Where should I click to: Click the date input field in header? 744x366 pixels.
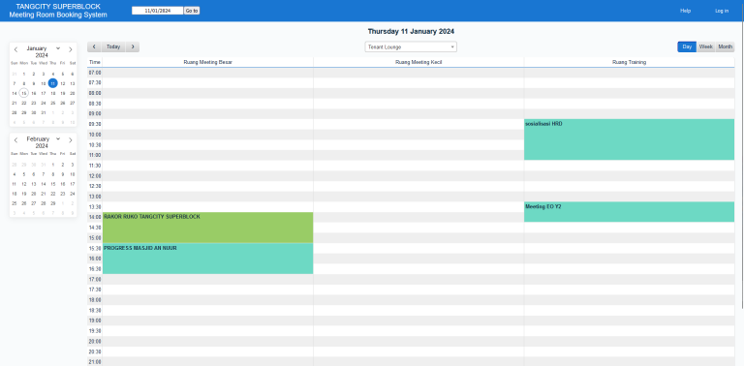pyautogui.click(x=158, y=11)
